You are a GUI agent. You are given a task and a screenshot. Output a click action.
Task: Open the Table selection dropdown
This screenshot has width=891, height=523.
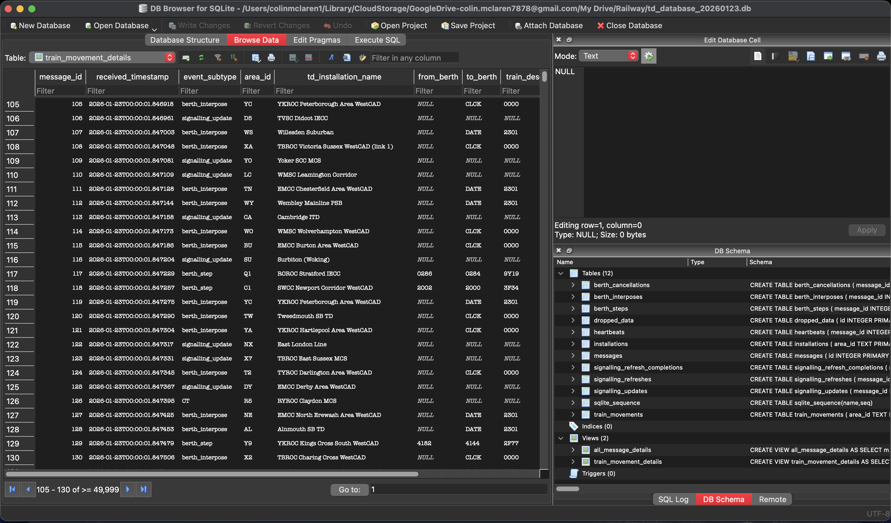pos(170,57)
